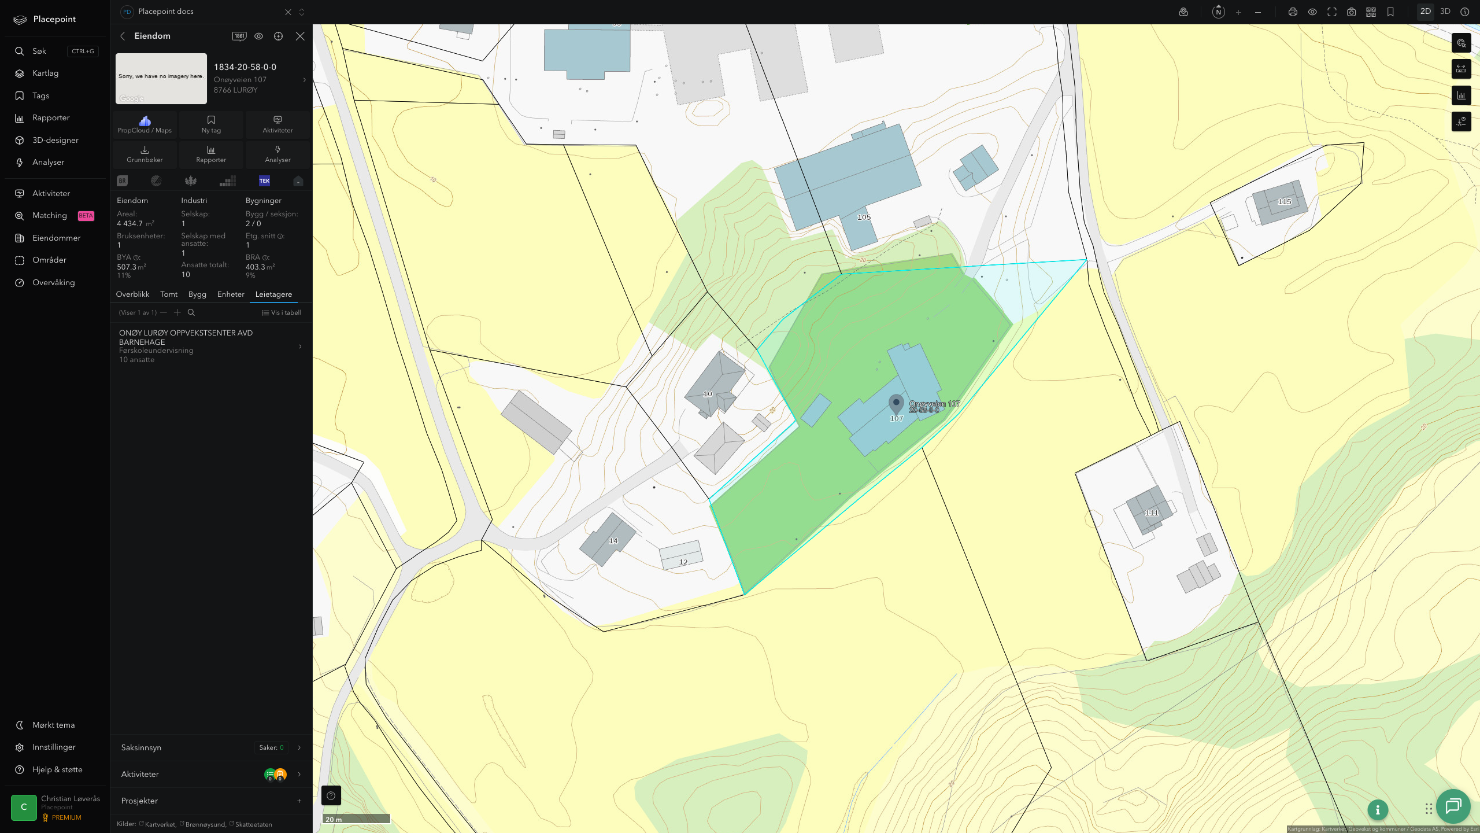The width and height of the screenshot is (1480, 833).
Task: Open Kartlag in the sidebar
Action: [x=55, y=73]
